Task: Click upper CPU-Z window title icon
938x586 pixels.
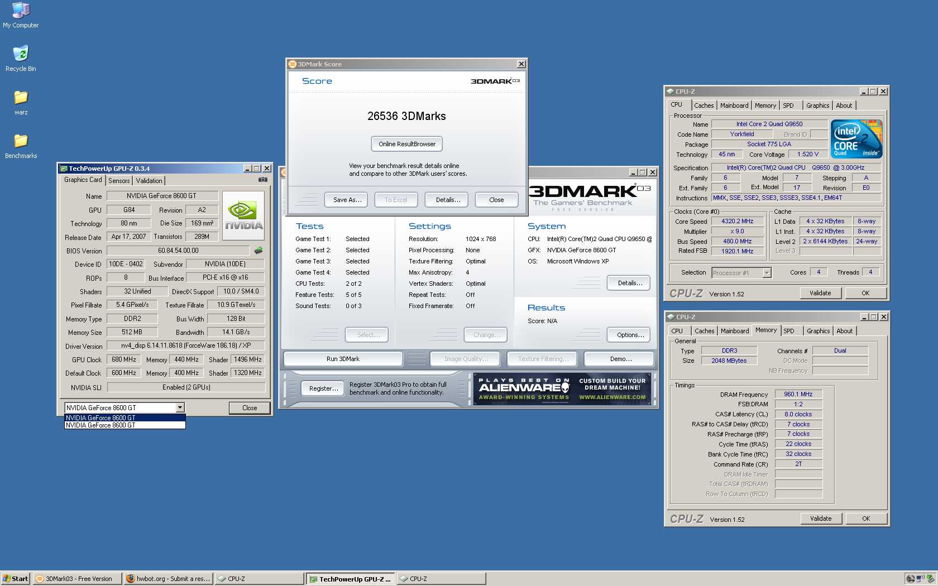Action: click(x=670, y=92)
